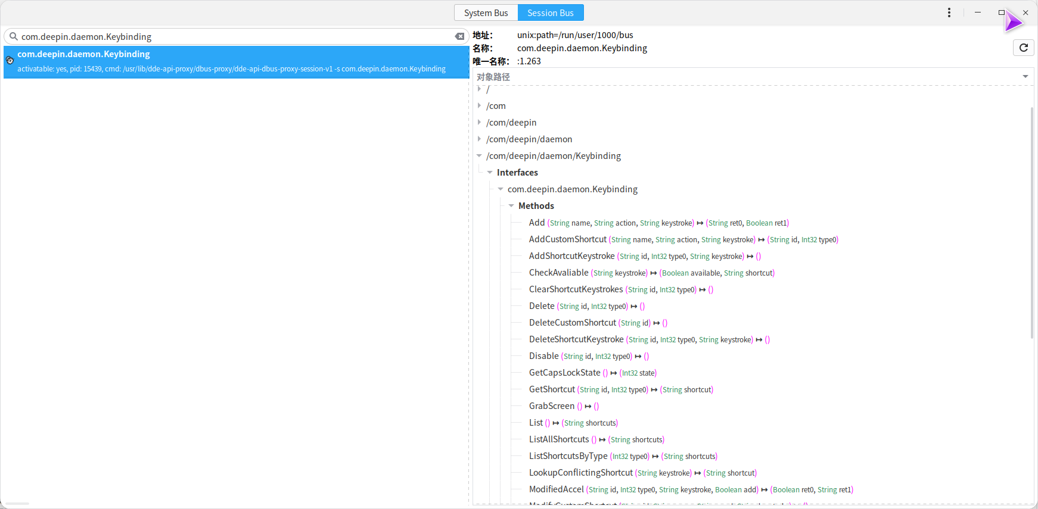Image resolution: width=1038 pixels, height=509 pixels.
Task: Select the ModifiedAccel method
Action: point(691,489)
